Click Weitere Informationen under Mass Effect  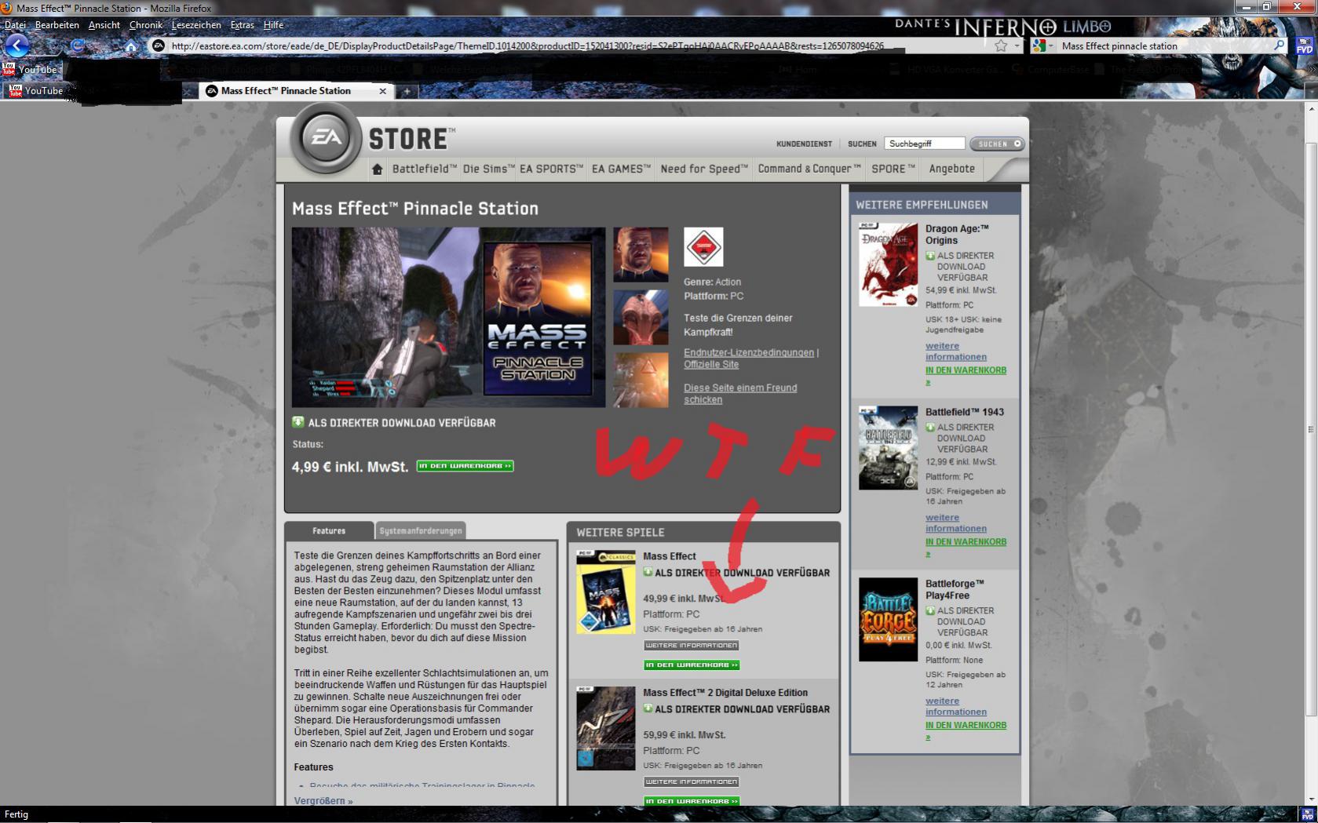pos(692,646)
